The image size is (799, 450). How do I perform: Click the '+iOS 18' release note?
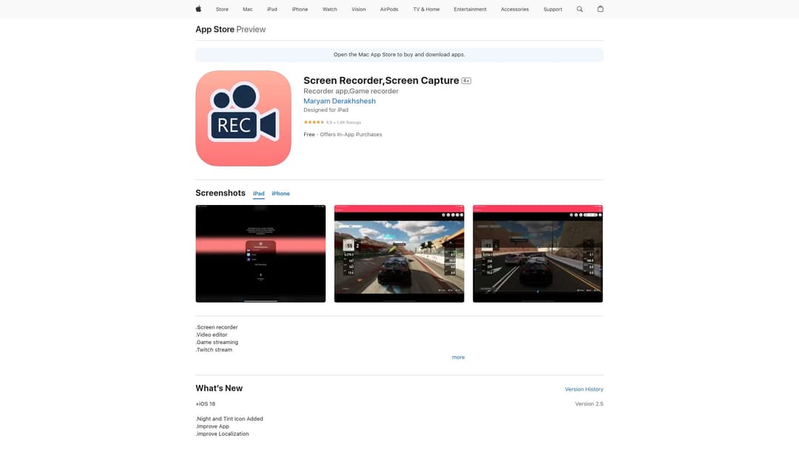pos(206,403)
